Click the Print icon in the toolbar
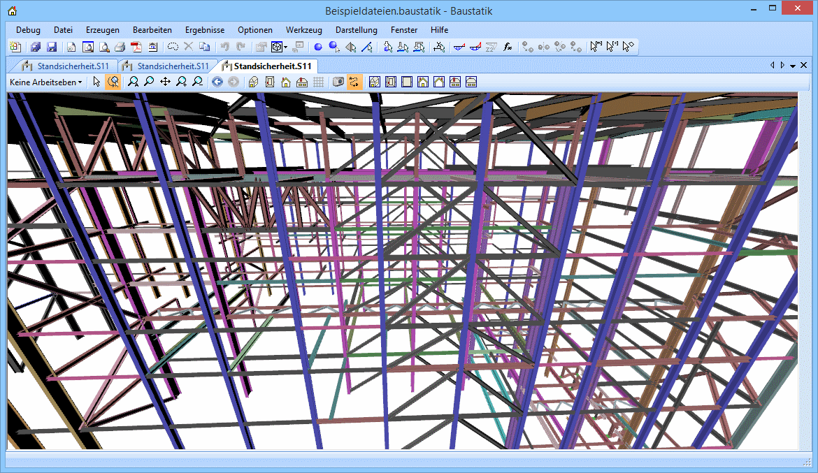The height and width of the screenshot is (473, 818). pos(120,48)
